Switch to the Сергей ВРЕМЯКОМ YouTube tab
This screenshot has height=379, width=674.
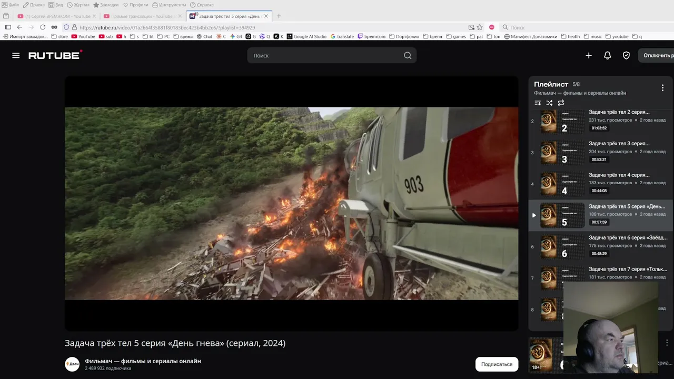click(x=57, y=16)
